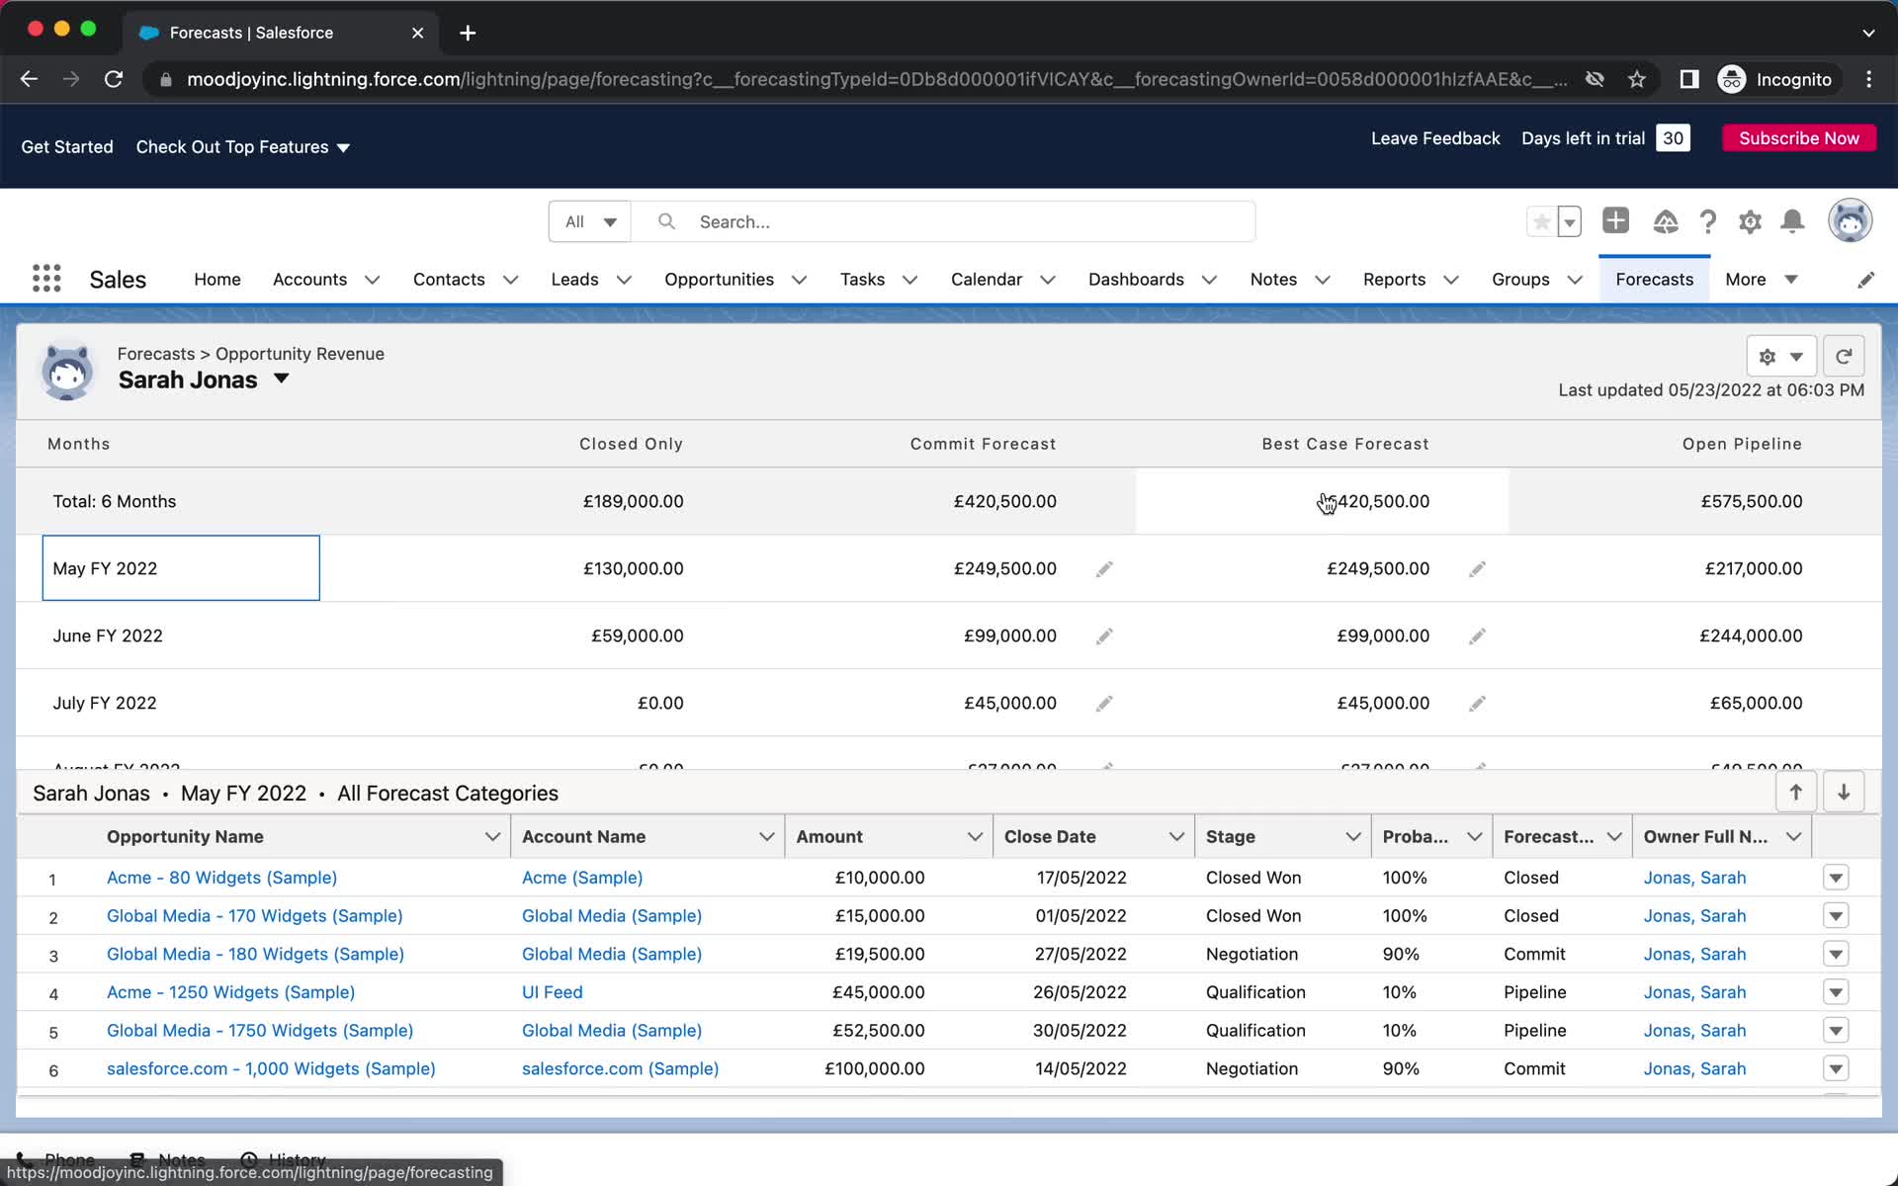1898x1186 pixels.
Task: Open the All search scope dropdown
Action: [590, 221]
